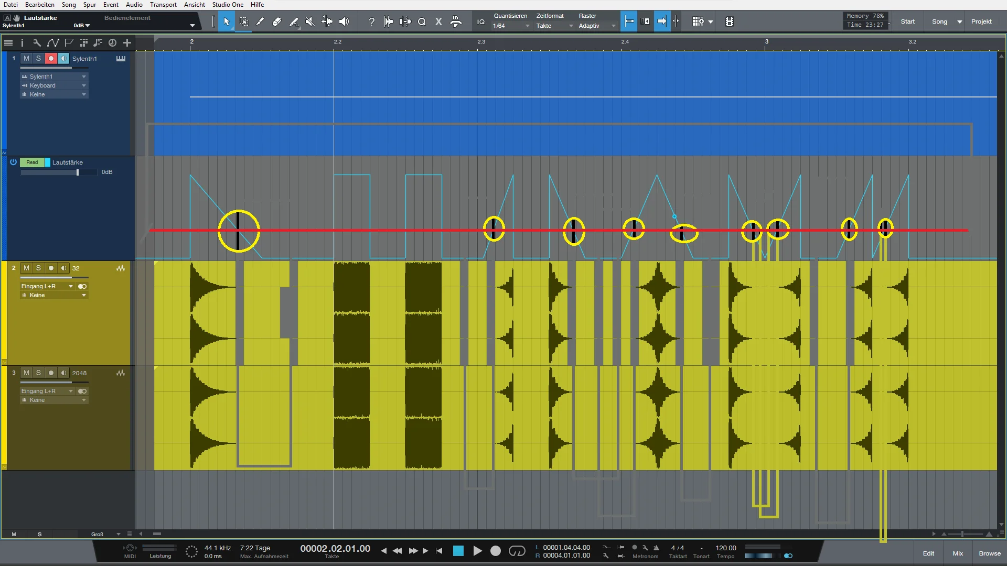Add a track with plus icon
The image size is (1007, 566).
[x=127, y=42]
